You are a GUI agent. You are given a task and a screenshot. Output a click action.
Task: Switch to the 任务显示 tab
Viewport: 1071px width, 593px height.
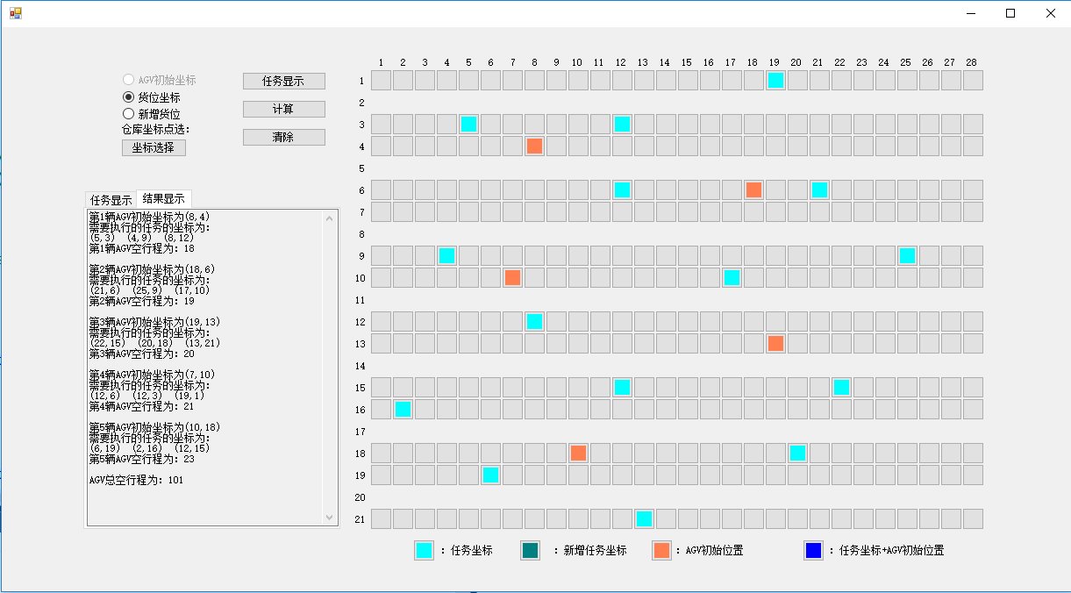pos(111,200)
